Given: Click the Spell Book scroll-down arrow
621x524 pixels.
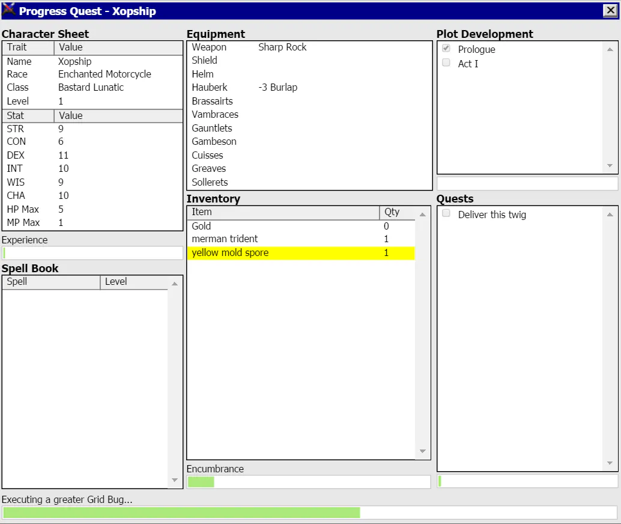Looking at the screenshot, I should [175, 480].
